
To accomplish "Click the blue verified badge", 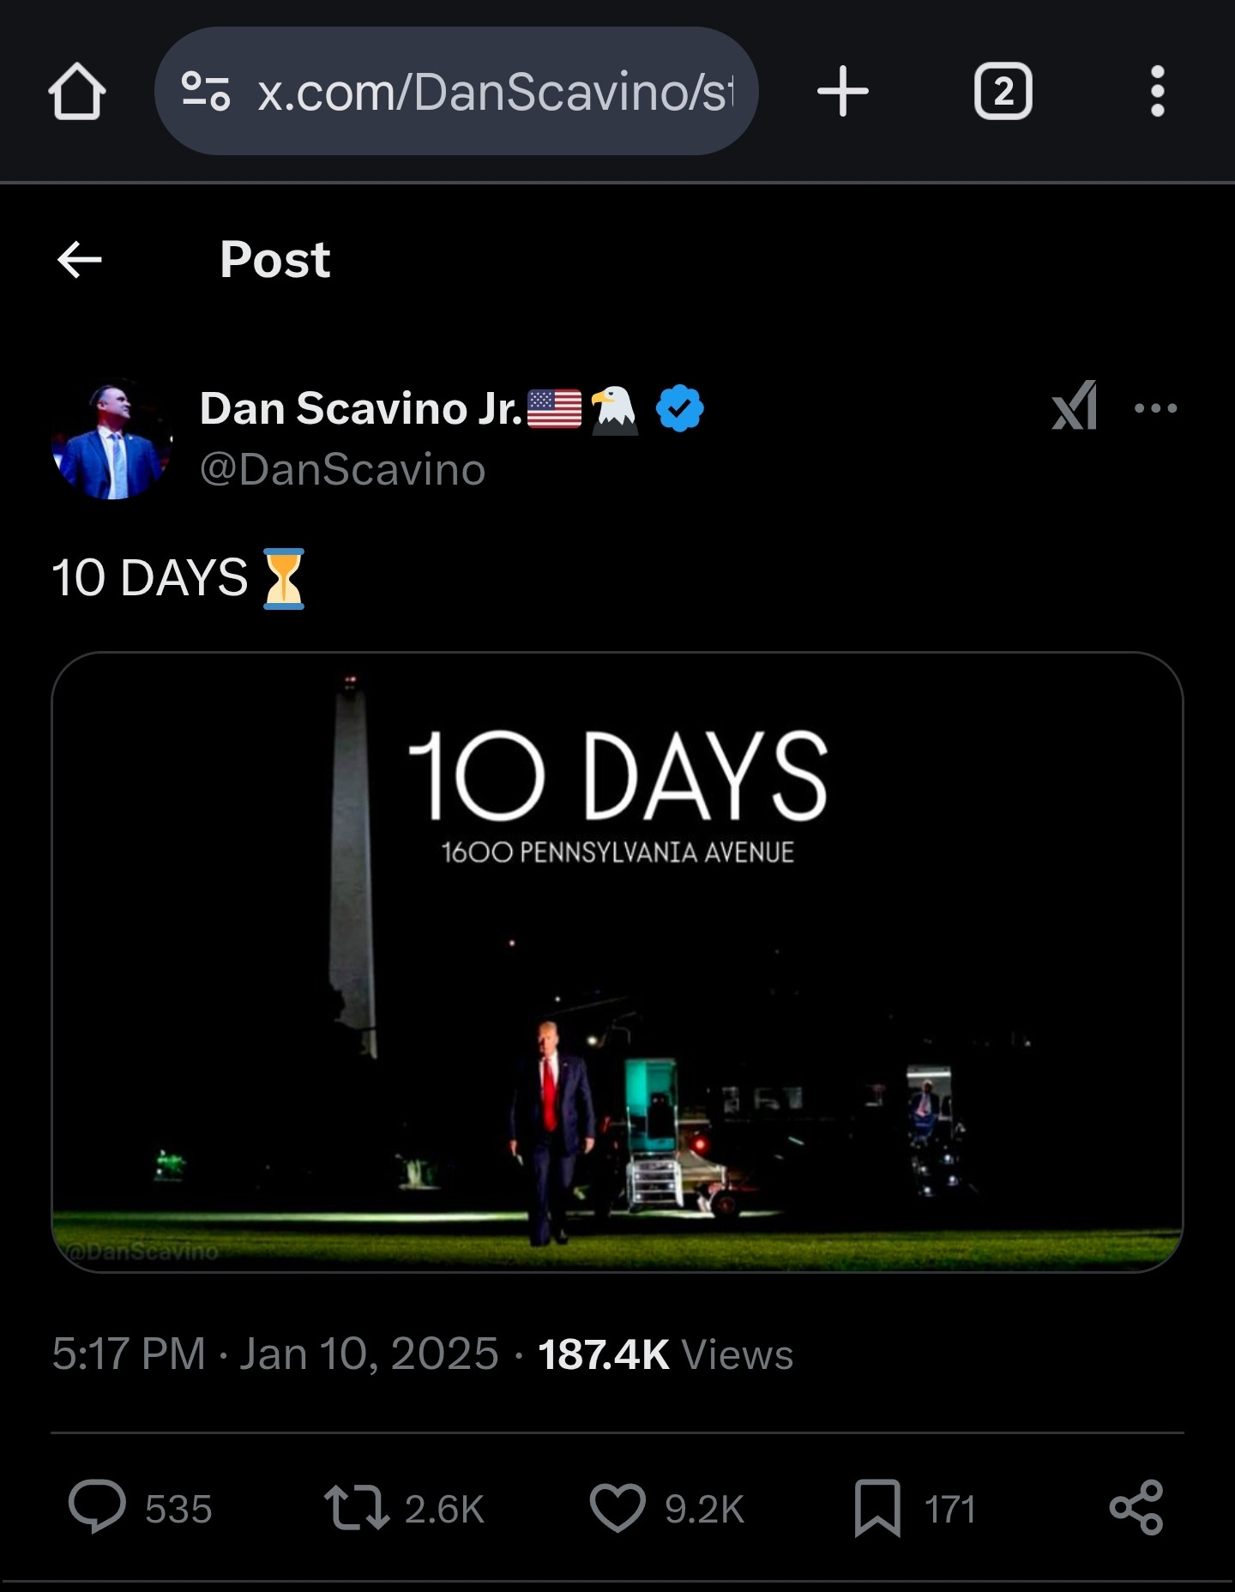I will tap(679, 409).
